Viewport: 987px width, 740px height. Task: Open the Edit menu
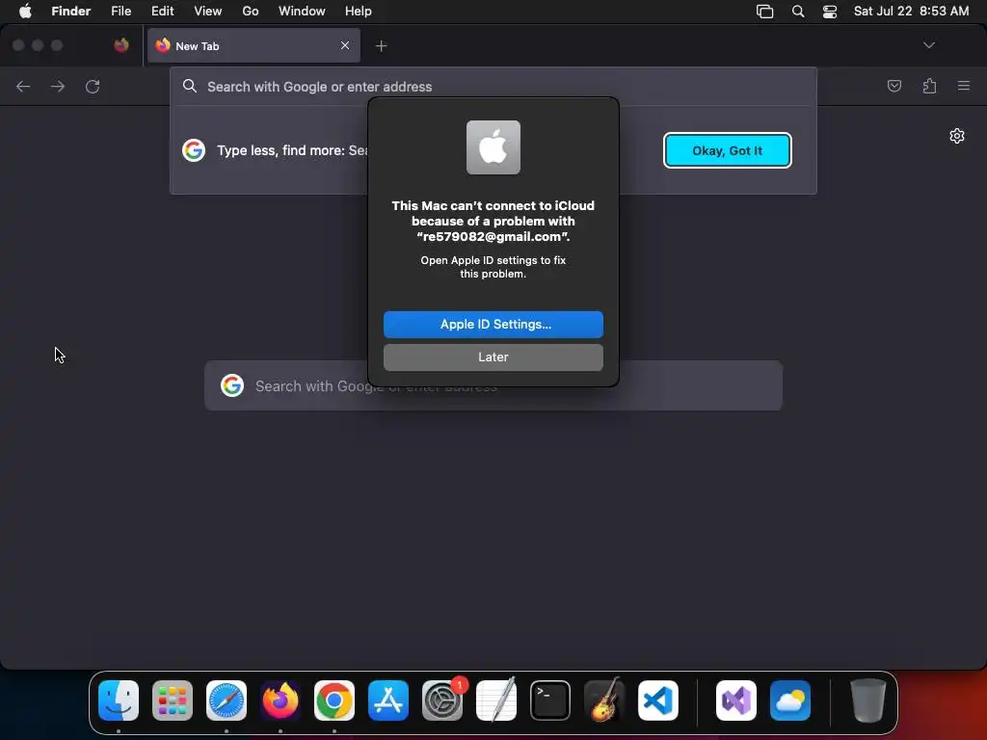click(162, 12)
